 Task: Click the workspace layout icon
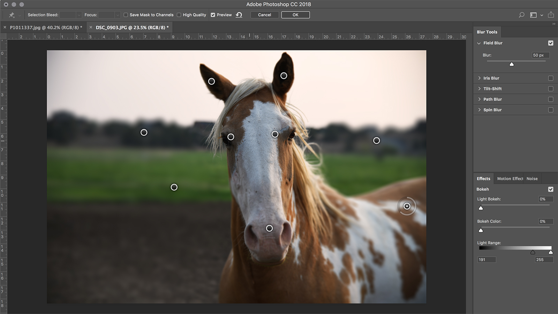click(533, 15)
